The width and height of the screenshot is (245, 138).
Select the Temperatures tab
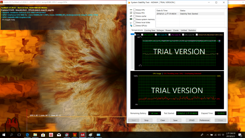[x=137, y=30]
